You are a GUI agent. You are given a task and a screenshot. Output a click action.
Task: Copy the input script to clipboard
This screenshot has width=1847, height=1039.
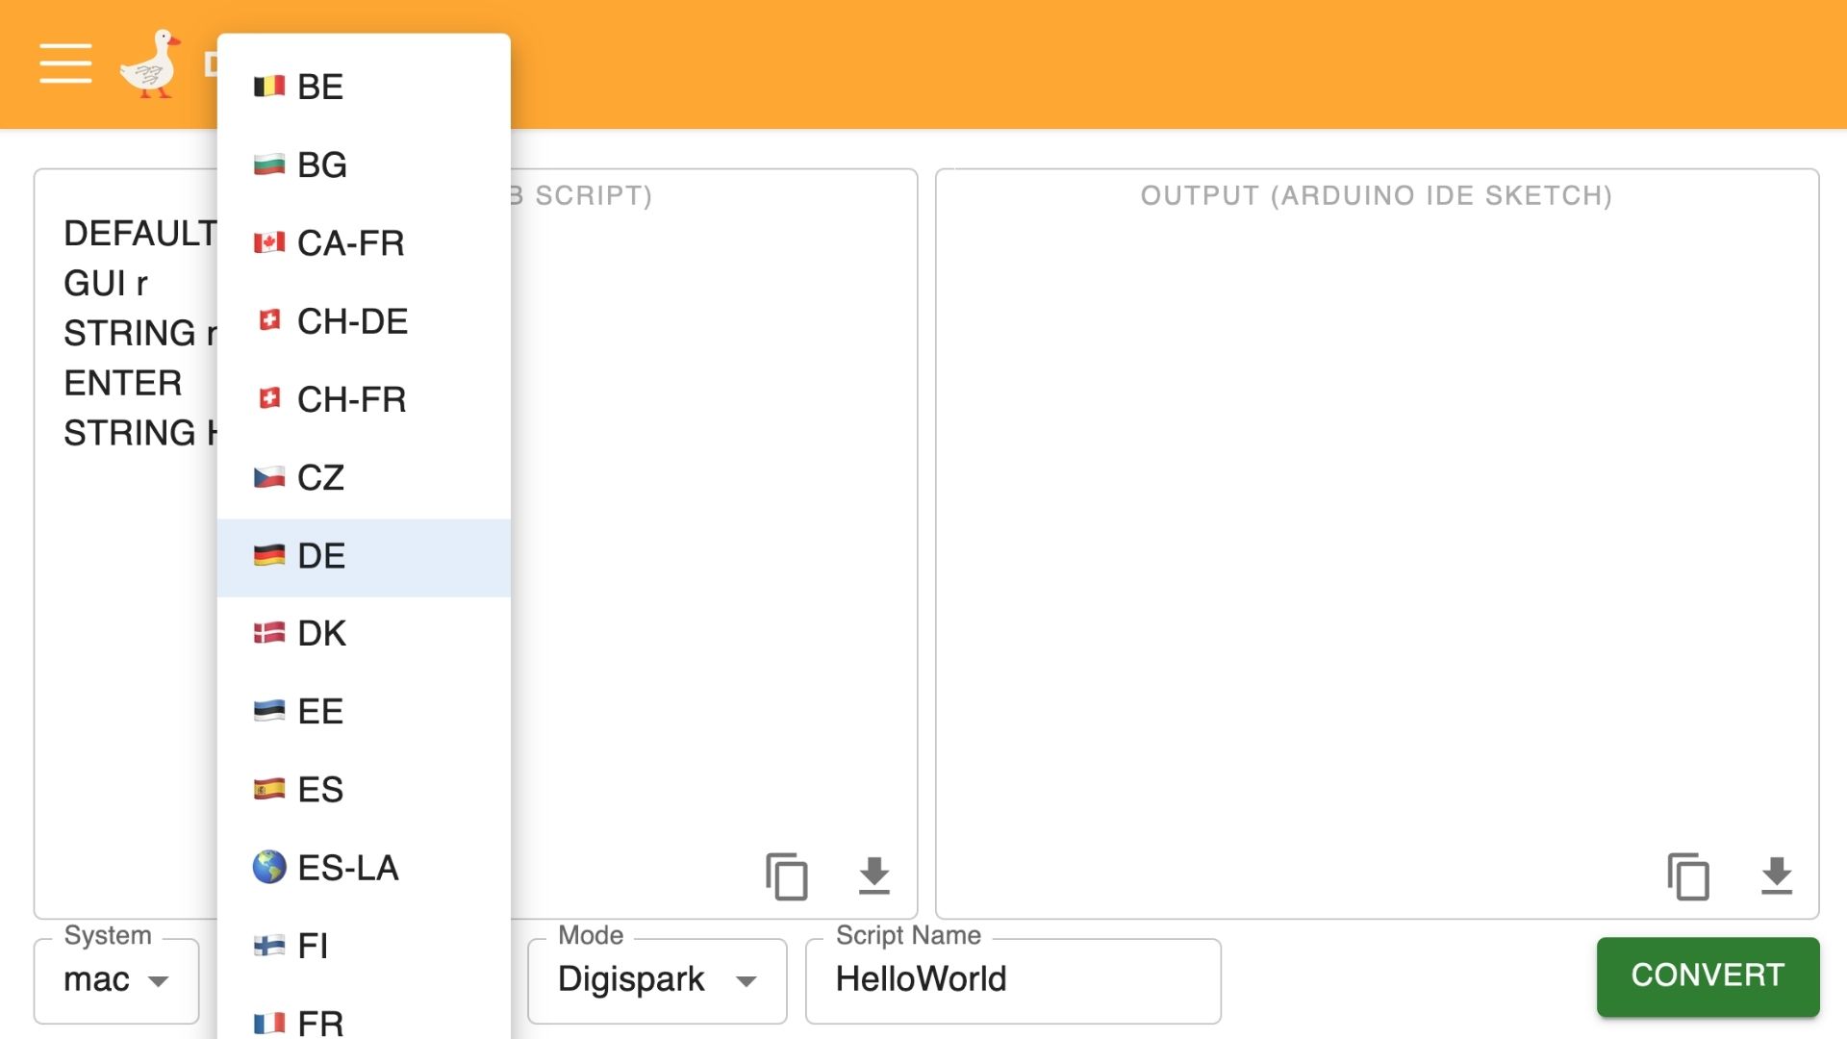tap(786, 875)
